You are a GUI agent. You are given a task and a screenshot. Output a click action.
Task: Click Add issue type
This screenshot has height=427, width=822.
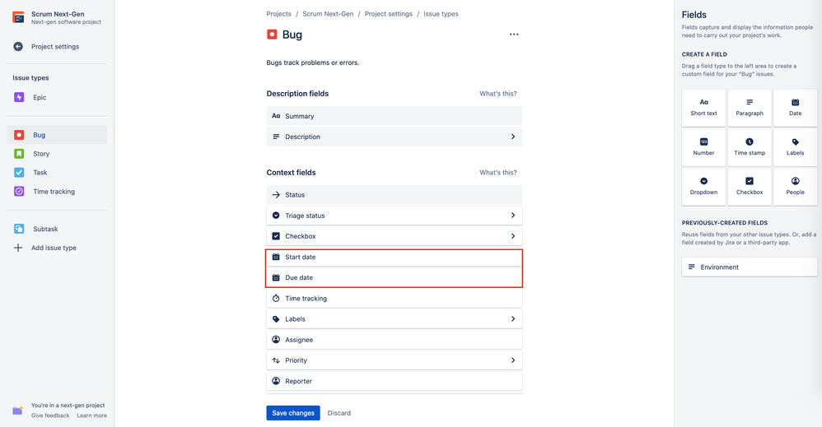click(54, 248)
